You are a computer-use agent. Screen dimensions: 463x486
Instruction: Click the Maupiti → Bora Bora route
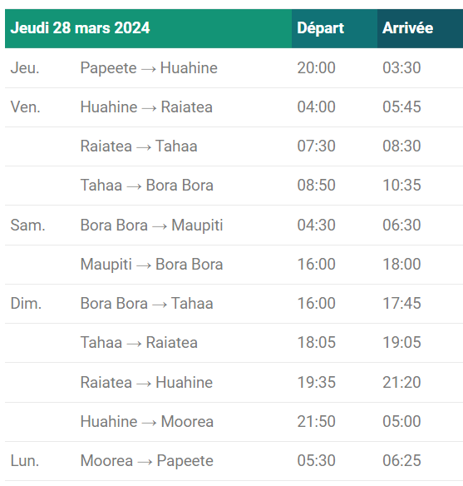point(151,265)
